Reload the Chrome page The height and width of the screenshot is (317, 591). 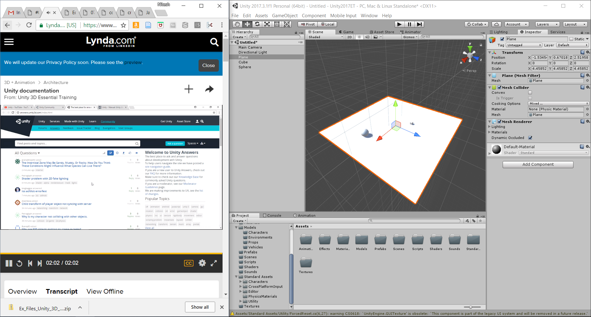click(29, 25)
